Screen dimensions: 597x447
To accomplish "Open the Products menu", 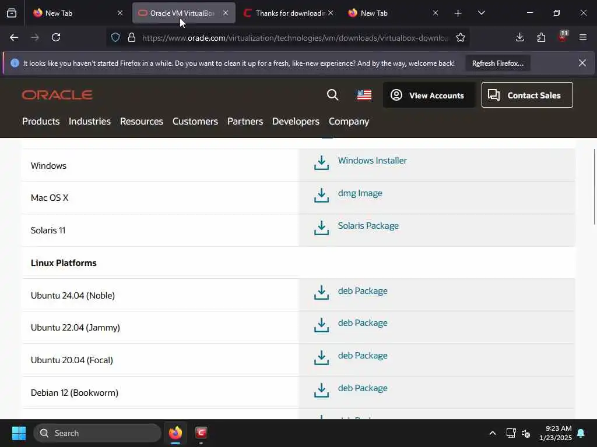I will pyautogui.click(x=41, y=121).
